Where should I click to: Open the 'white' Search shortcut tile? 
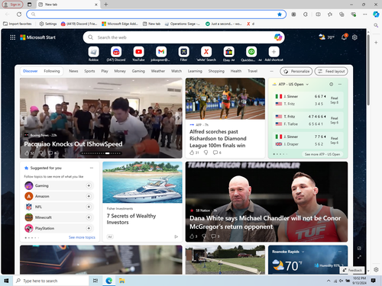click(x=206, y=52)
